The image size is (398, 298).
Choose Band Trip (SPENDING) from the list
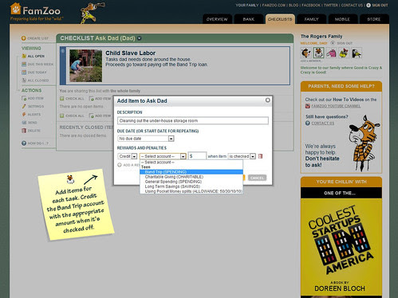(191, 172)
